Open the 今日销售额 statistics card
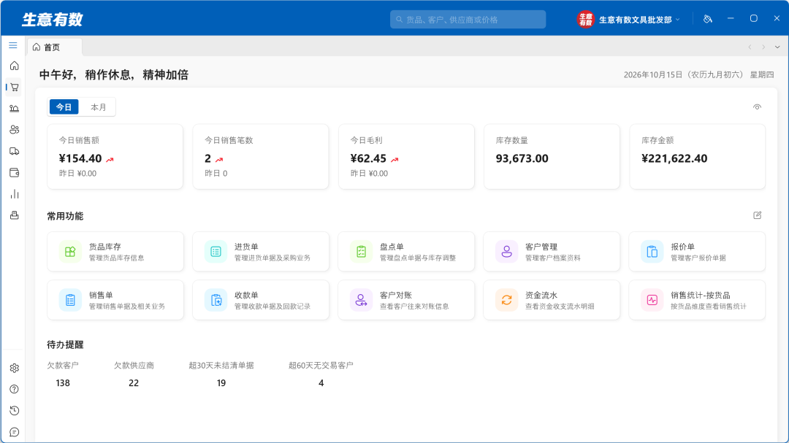The height and width of the screenshot is (443, 789). tap(115, 157)
